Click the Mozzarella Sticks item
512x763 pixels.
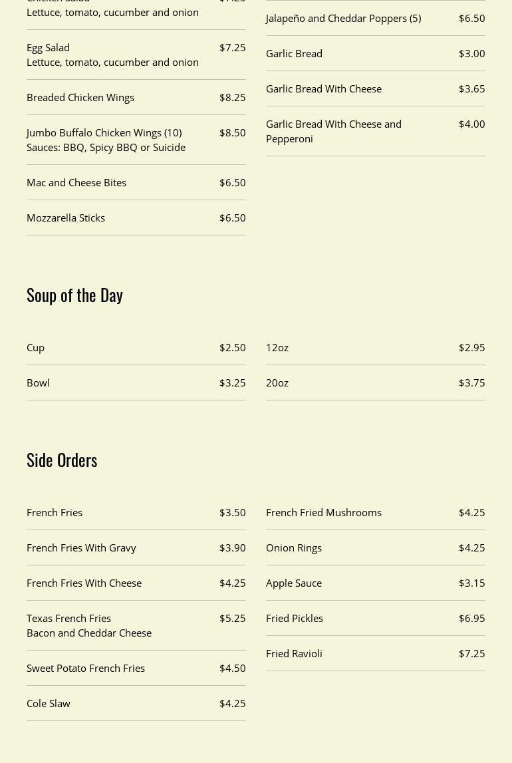click(x=66, y=218)
